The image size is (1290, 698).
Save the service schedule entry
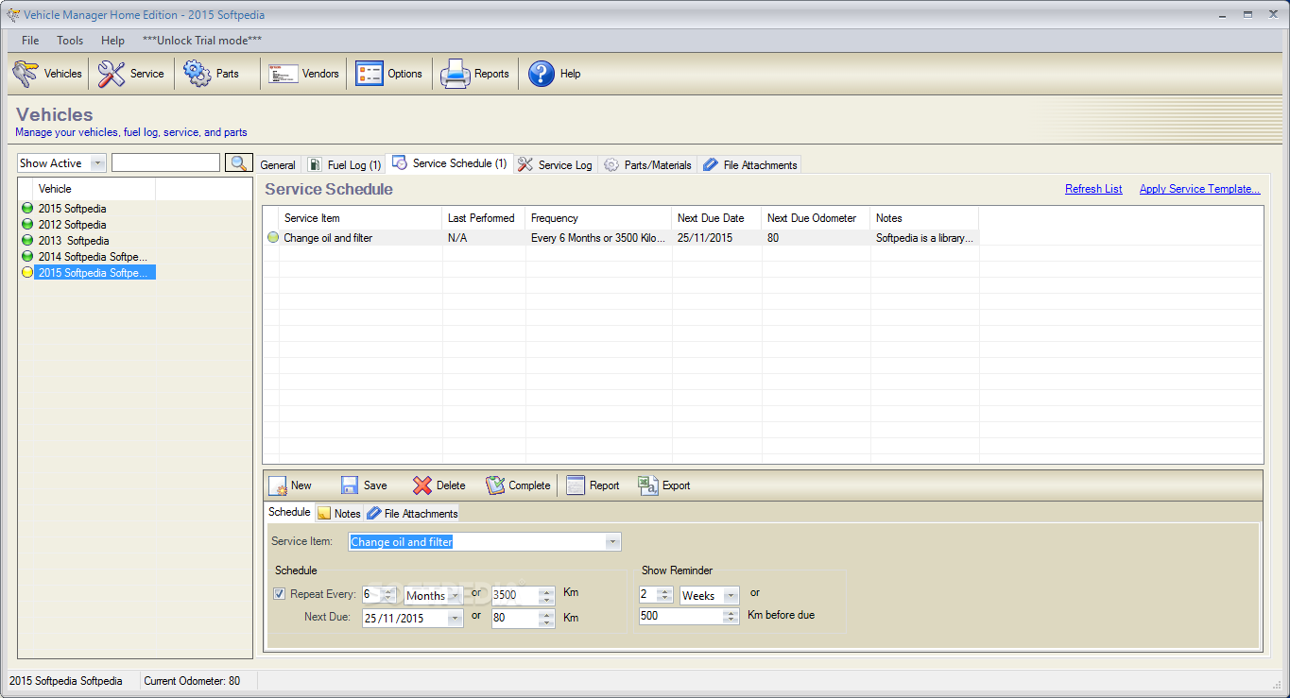(364, 485)
